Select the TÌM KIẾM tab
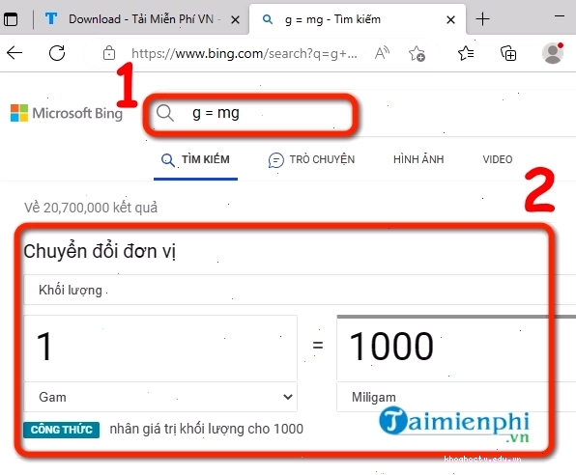This screenshot has height=475, width=576. tap(195, 160)
